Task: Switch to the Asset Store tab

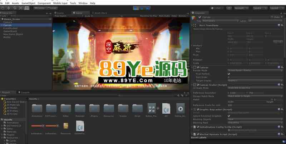Action: [x=100, y=13]
